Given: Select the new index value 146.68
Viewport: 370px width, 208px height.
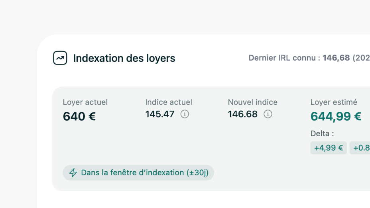Looking at the screenshot, I should 243,114.
